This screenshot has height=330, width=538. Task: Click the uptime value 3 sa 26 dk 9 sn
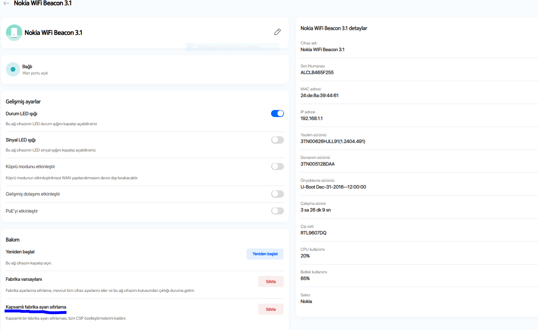[x=316, y=210]
